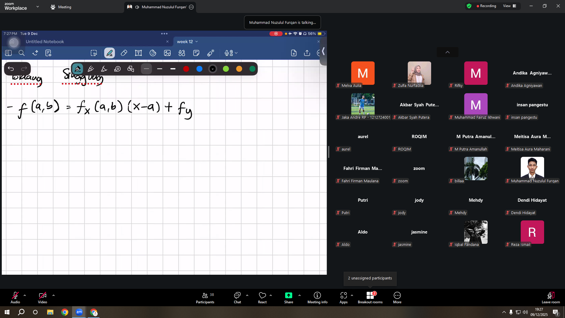Expand reactions options caret

tap(271, 295)
